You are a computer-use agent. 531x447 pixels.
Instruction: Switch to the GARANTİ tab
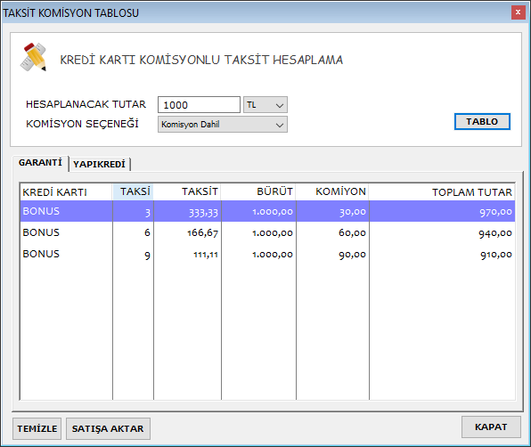(40, 163)
